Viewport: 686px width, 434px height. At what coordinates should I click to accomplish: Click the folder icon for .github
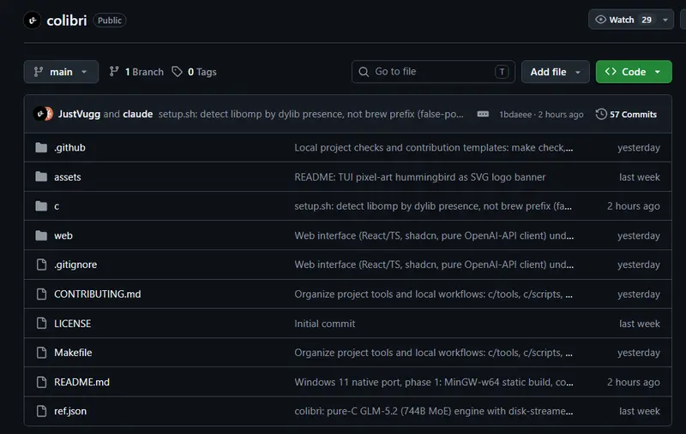41,147
